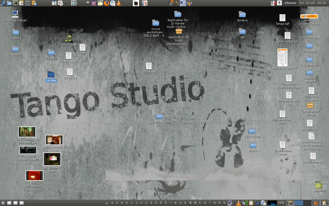Launch the calculator application
Screen dimensions: 329x206
[x=28, y=3]
